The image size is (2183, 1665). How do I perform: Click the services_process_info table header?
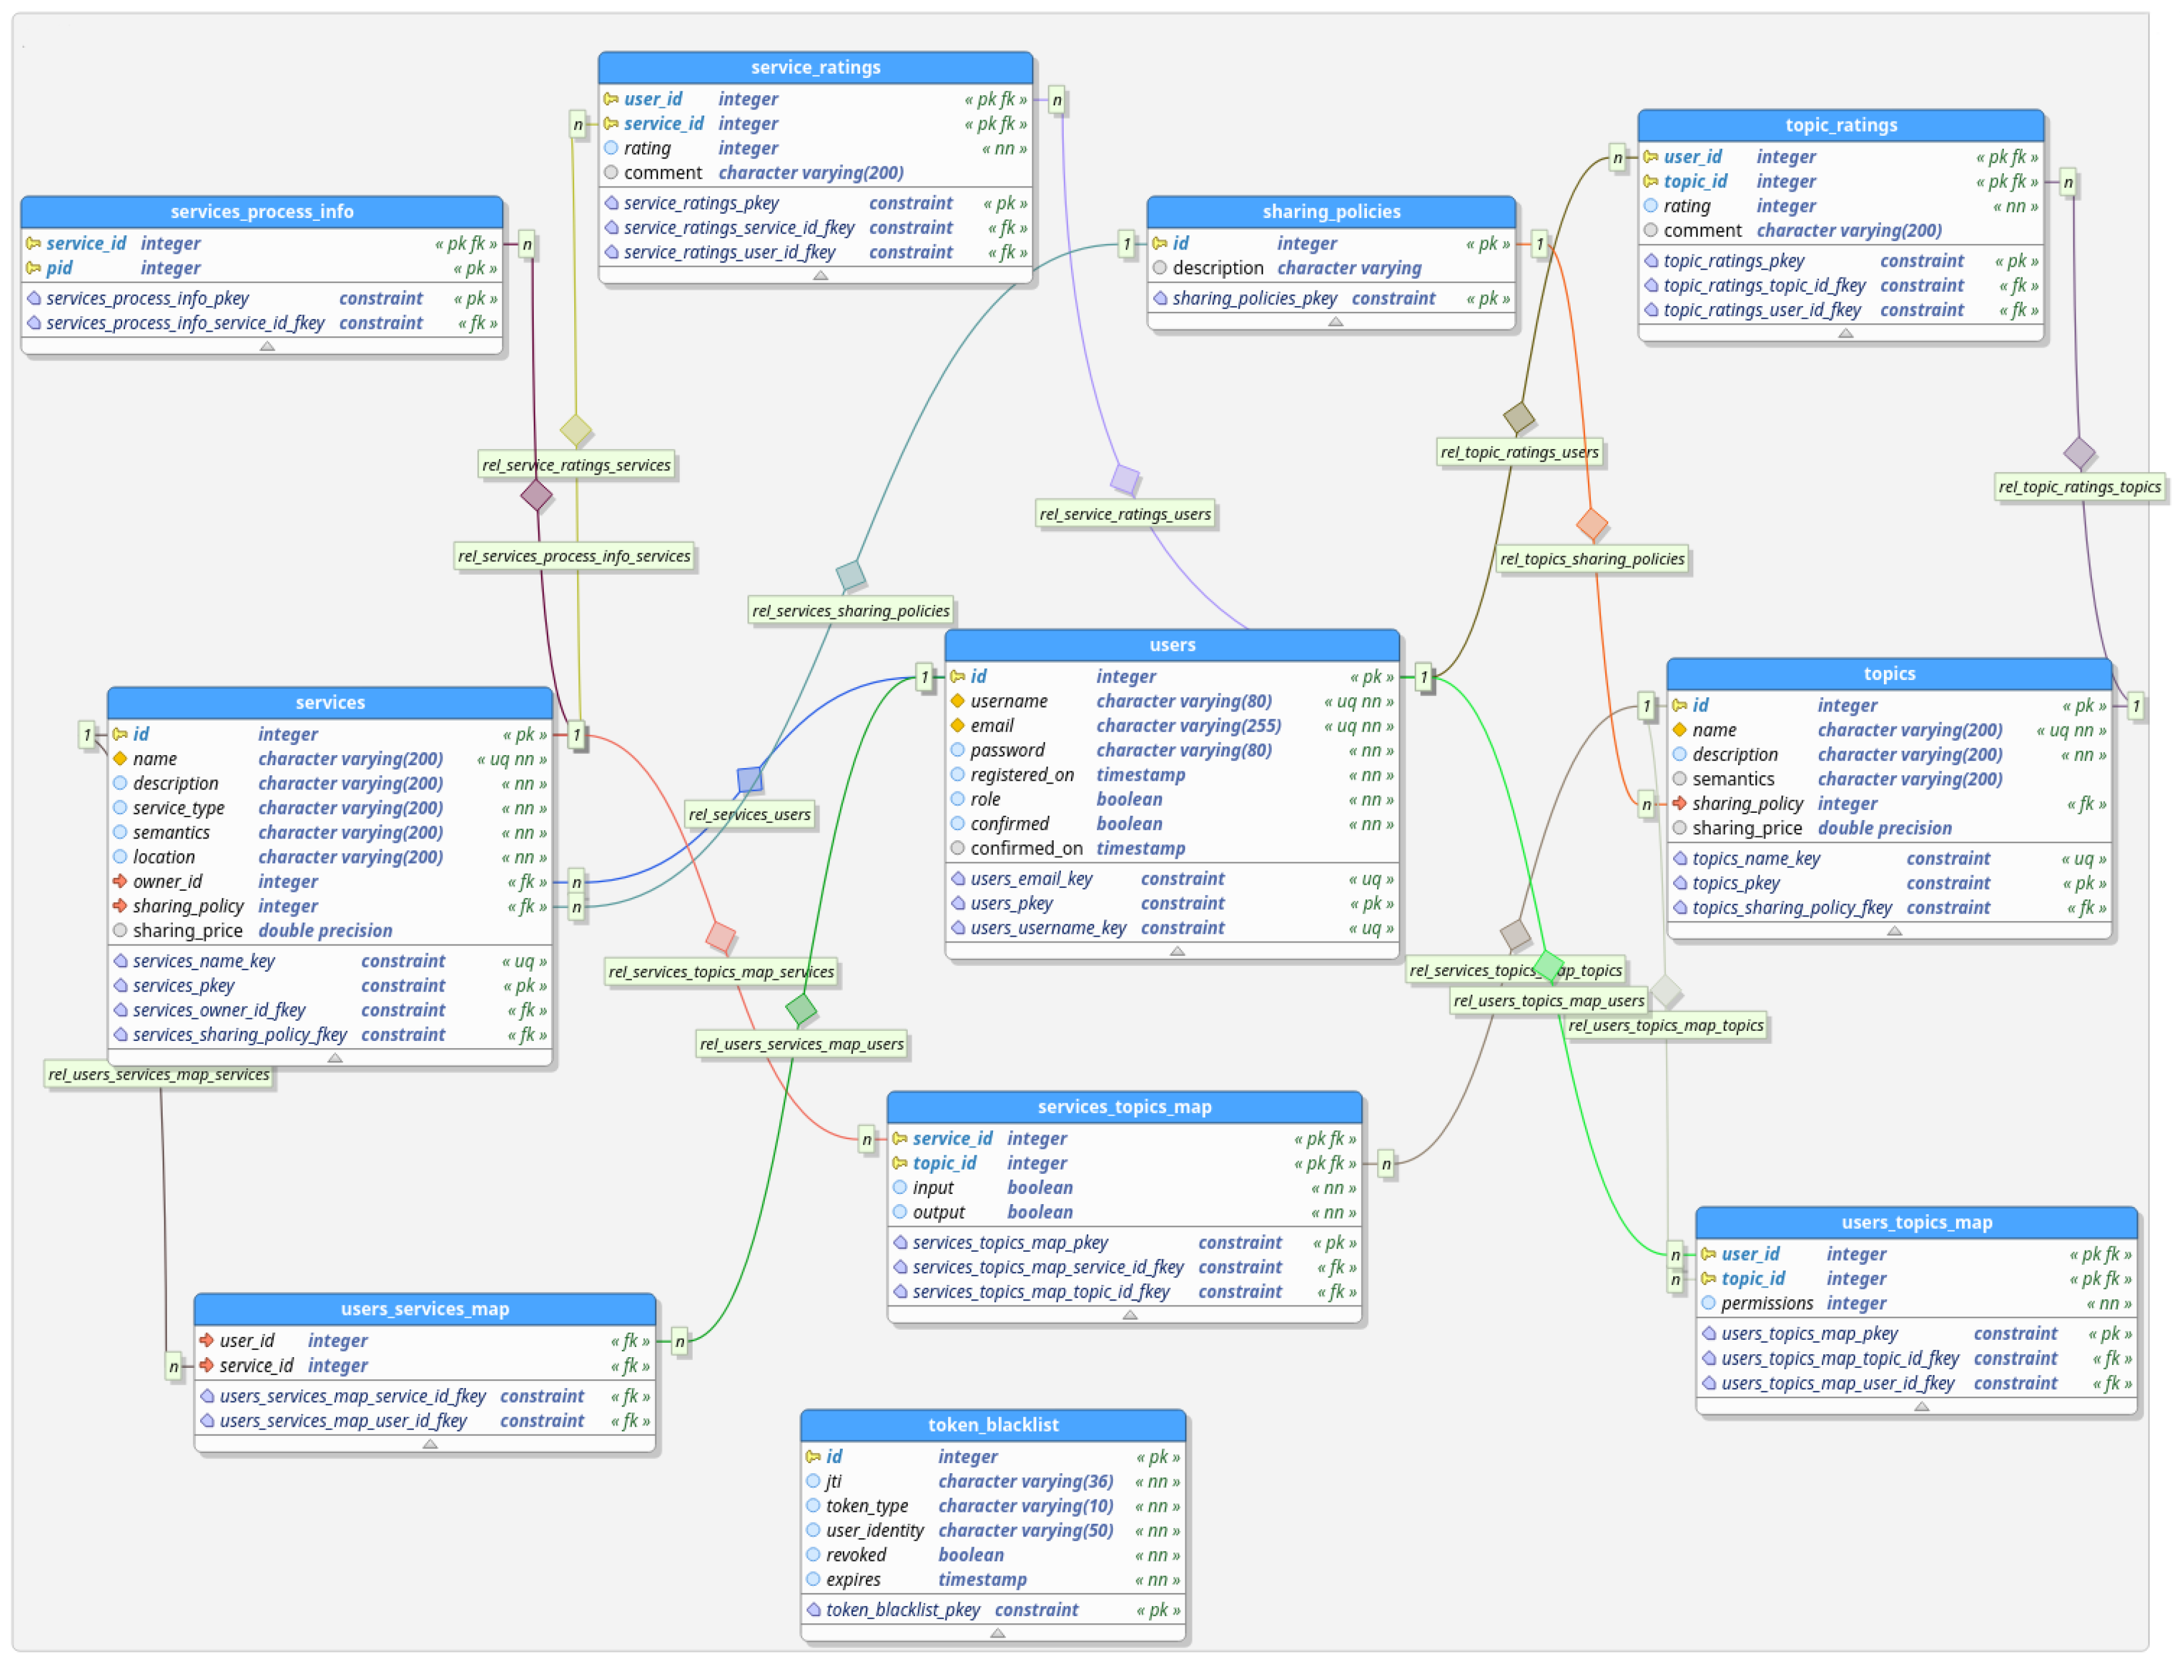coord(261,211)
